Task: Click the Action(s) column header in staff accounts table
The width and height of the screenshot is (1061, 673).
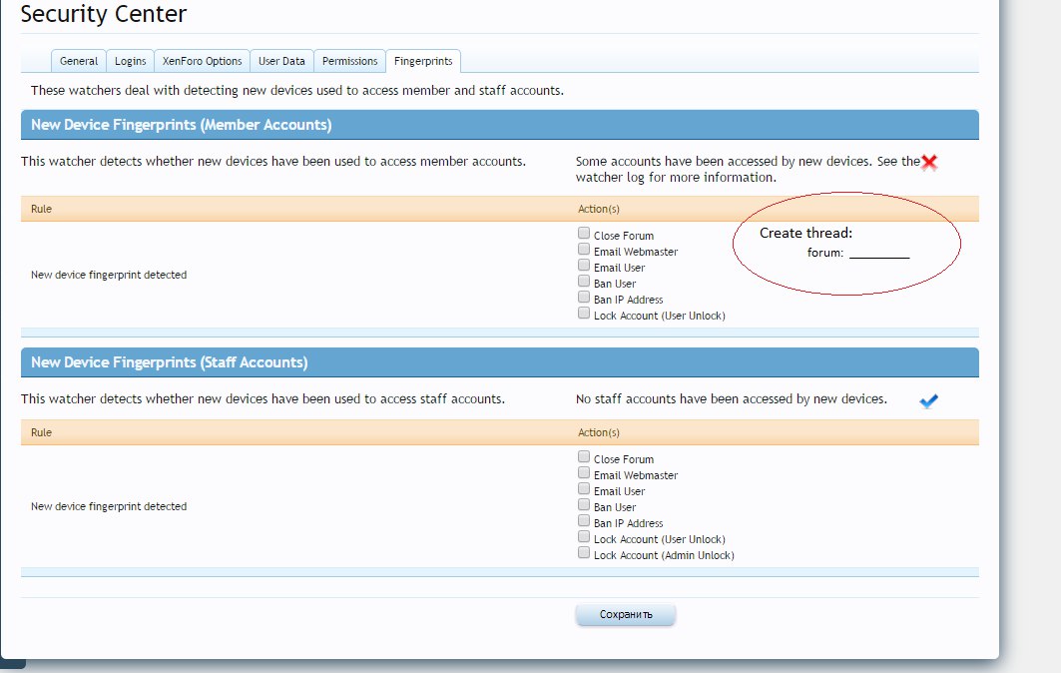Action: click(598, 432)
